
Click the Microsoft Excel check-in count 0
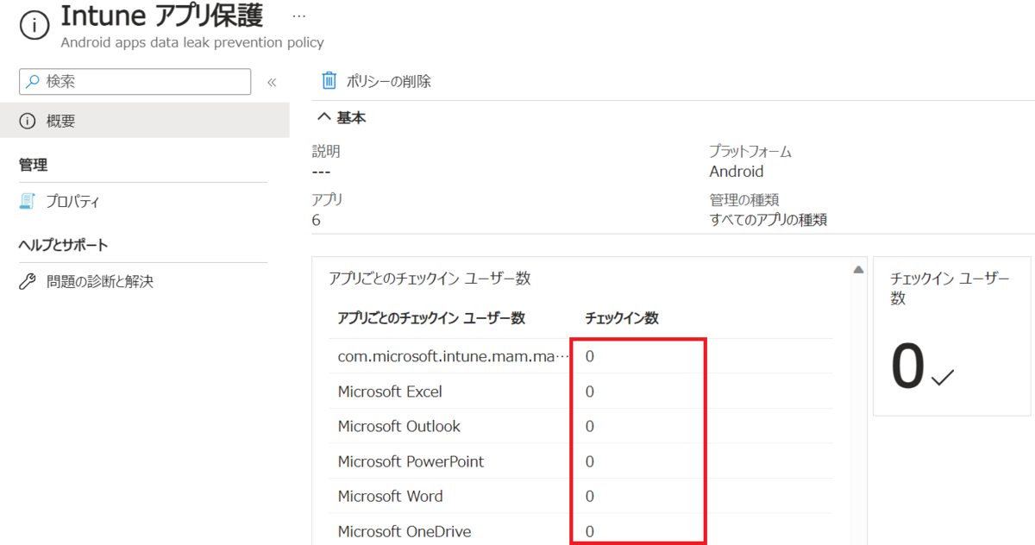pos(590,392)
